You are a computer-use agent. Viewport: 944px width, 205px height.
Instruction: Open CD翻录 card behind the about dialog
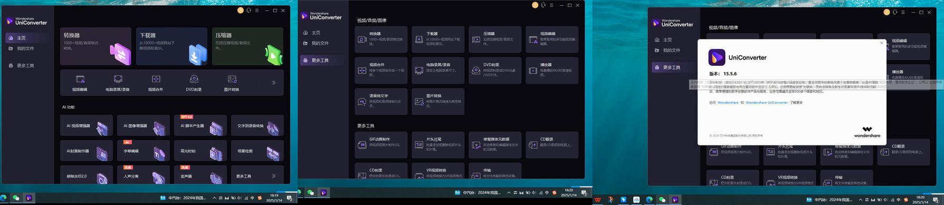click(903, 152)
